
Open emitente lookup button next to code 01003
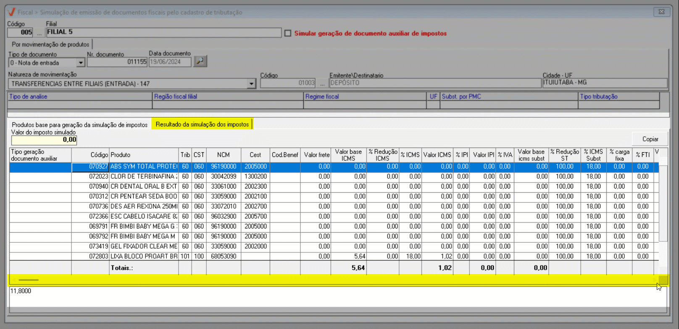pyautogui.click(x=322, y=83)
